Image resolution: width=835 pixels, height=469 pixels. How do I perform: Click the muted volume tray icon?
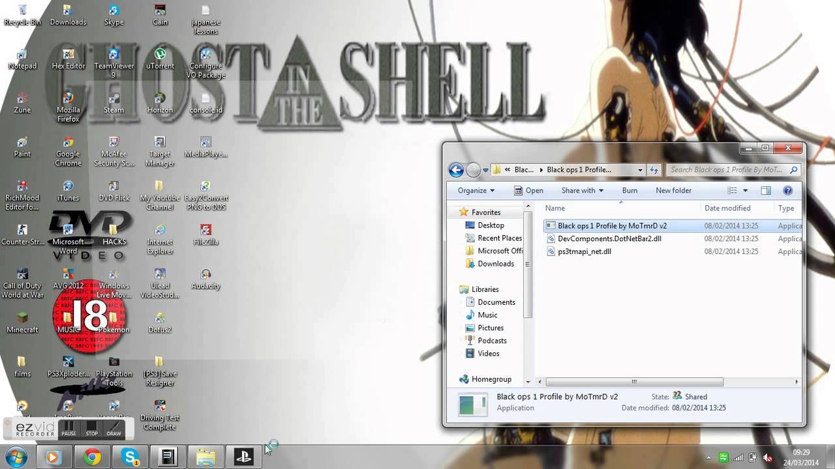(767, 458)
